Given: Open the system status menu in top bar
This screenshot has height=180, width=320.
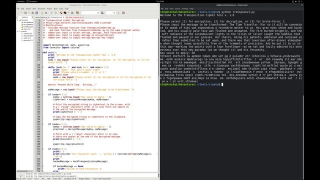Looking at the screenshot, I should pyautogui.click(x=297, y=1).
